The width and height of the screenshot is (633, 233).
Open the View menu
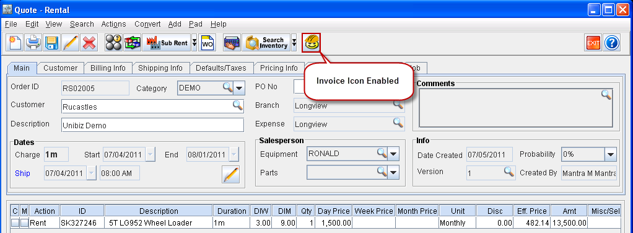(54, 24)
